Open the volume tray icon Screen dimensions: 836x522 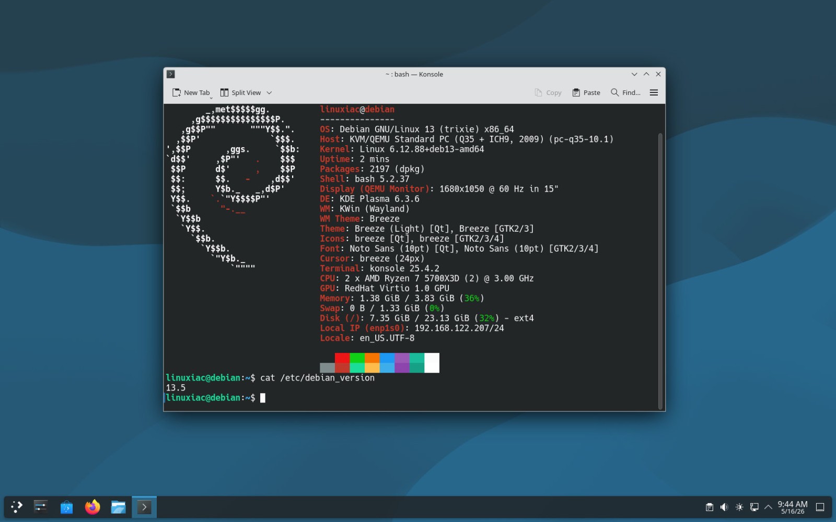(724, 507)
